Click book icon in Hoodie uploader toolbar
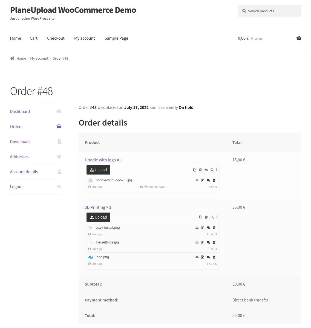The height and width of the screenshot is (328, 311). (200, 170)
